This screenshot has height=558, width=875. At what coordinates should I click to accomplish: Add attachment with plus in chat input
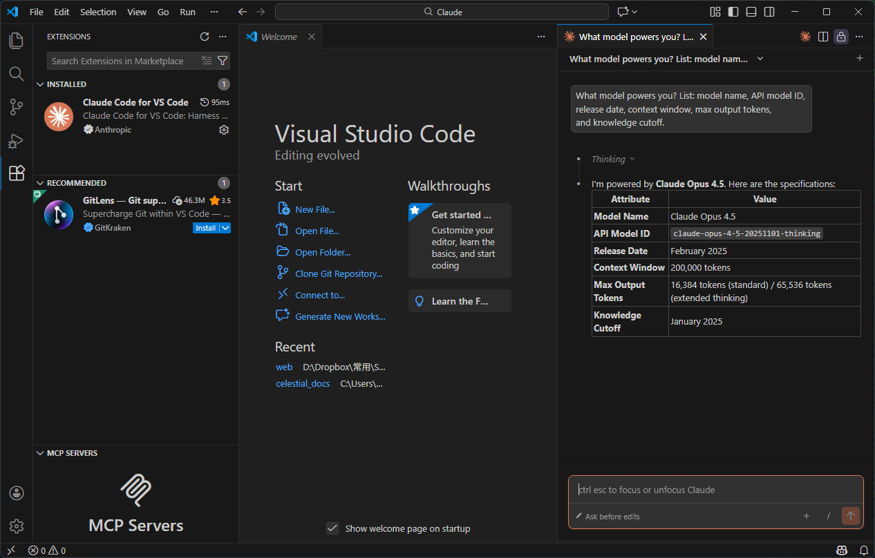click(x=807, y=516)
